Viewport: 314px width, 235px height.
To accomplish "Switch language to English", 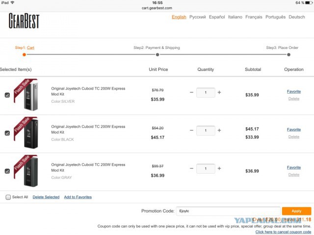I will [x=179, y=17].
